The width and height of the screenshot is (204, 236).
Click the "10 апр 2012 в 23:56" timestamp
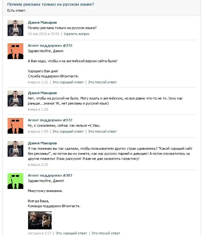click(x=44, y=34)
